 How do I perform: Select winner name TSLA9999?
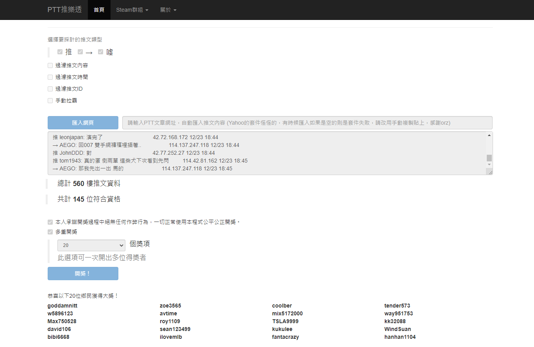[x=285, y=321]
